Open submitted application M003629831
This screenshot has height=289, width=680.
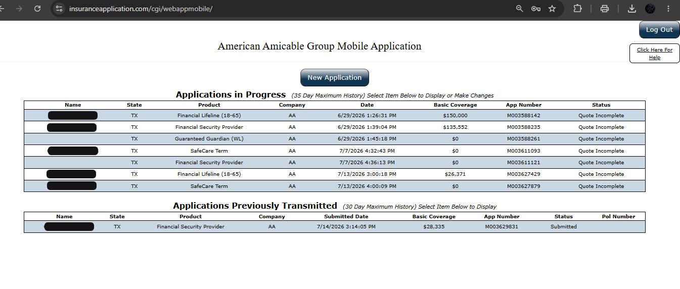[x=502, y=226]
